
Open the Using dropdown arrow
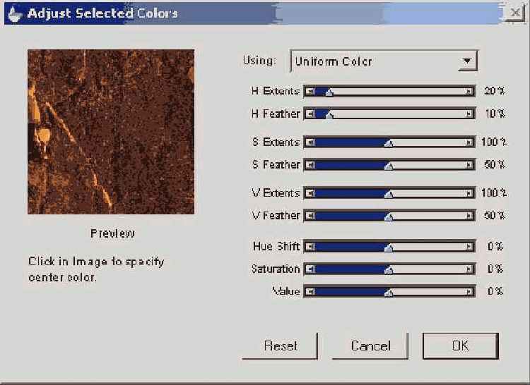[x=468, y=61]
